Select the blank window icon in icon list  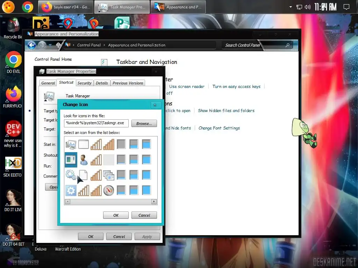point(83,144)
